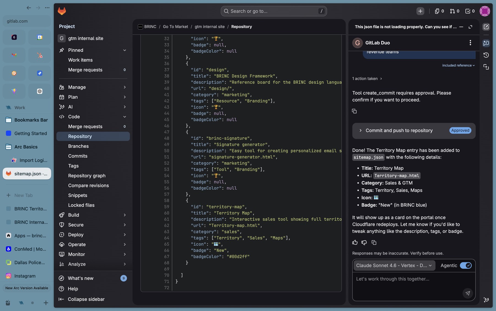Open What's new
Viewport: 496px width, 311px height.
(93, 278)
